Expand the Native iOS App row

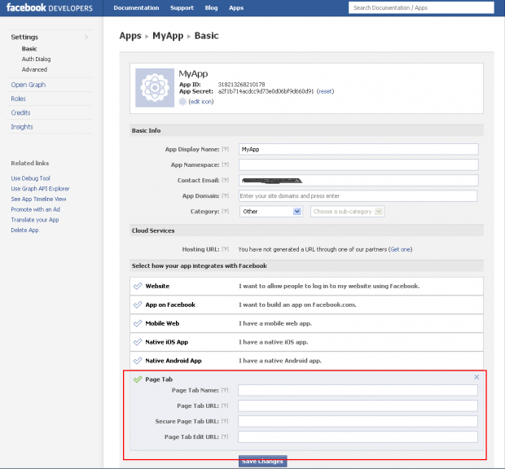click(306, 342)
